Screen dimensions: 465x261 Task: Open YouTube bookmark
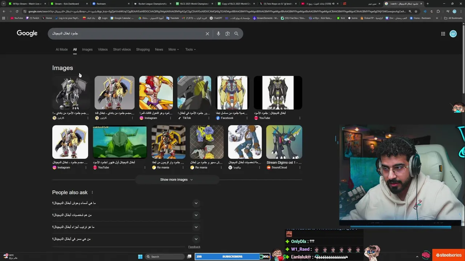point(17,18)
